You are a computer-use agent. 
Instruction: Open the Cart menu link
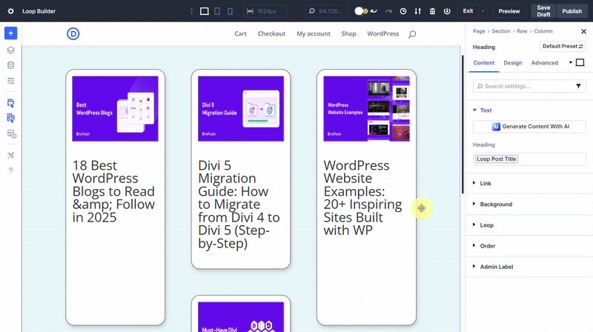(240, 33)
